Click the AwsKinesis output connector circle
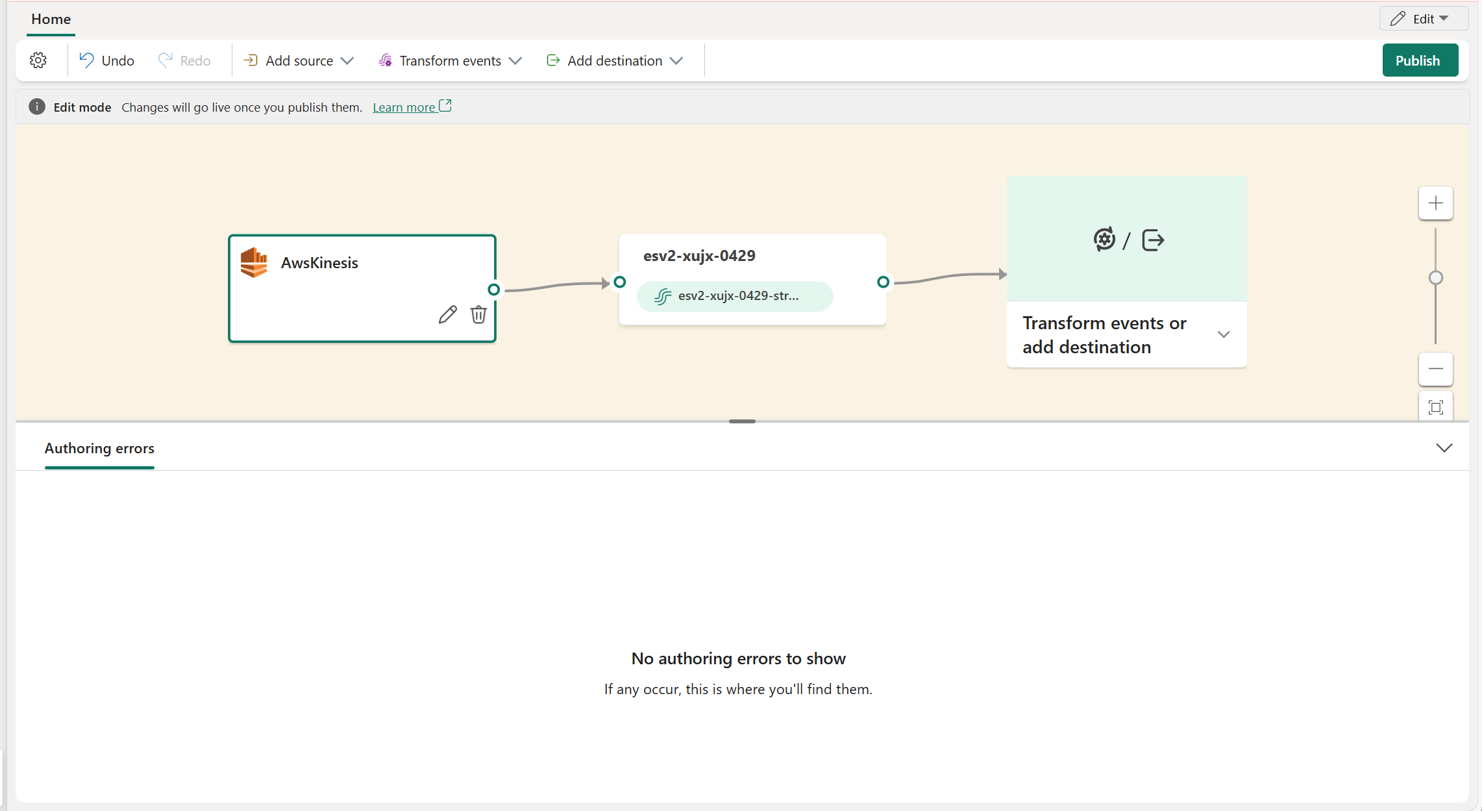 [494, 290]
